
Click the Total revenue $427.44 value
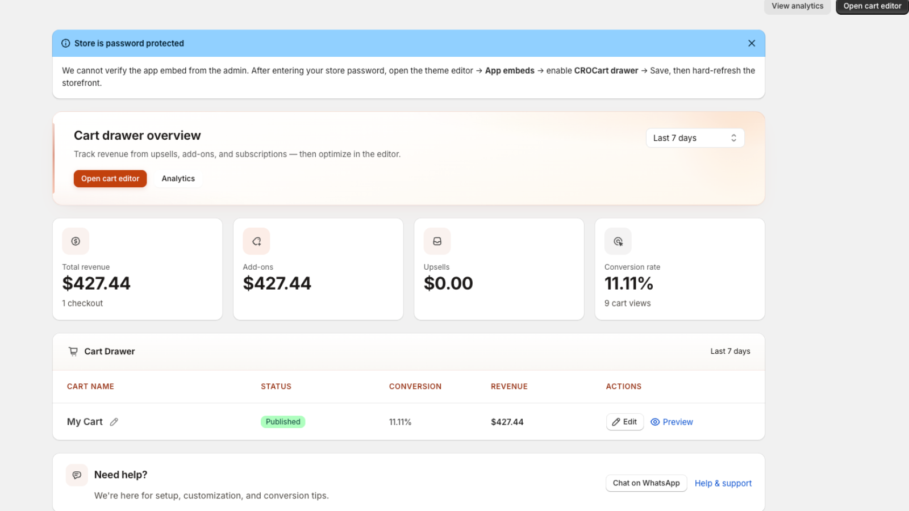point(97,283)
